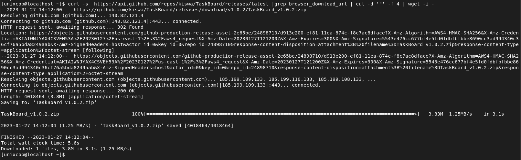
Task: Click the FINISHED timestamp line
Action: coord(48,137)
